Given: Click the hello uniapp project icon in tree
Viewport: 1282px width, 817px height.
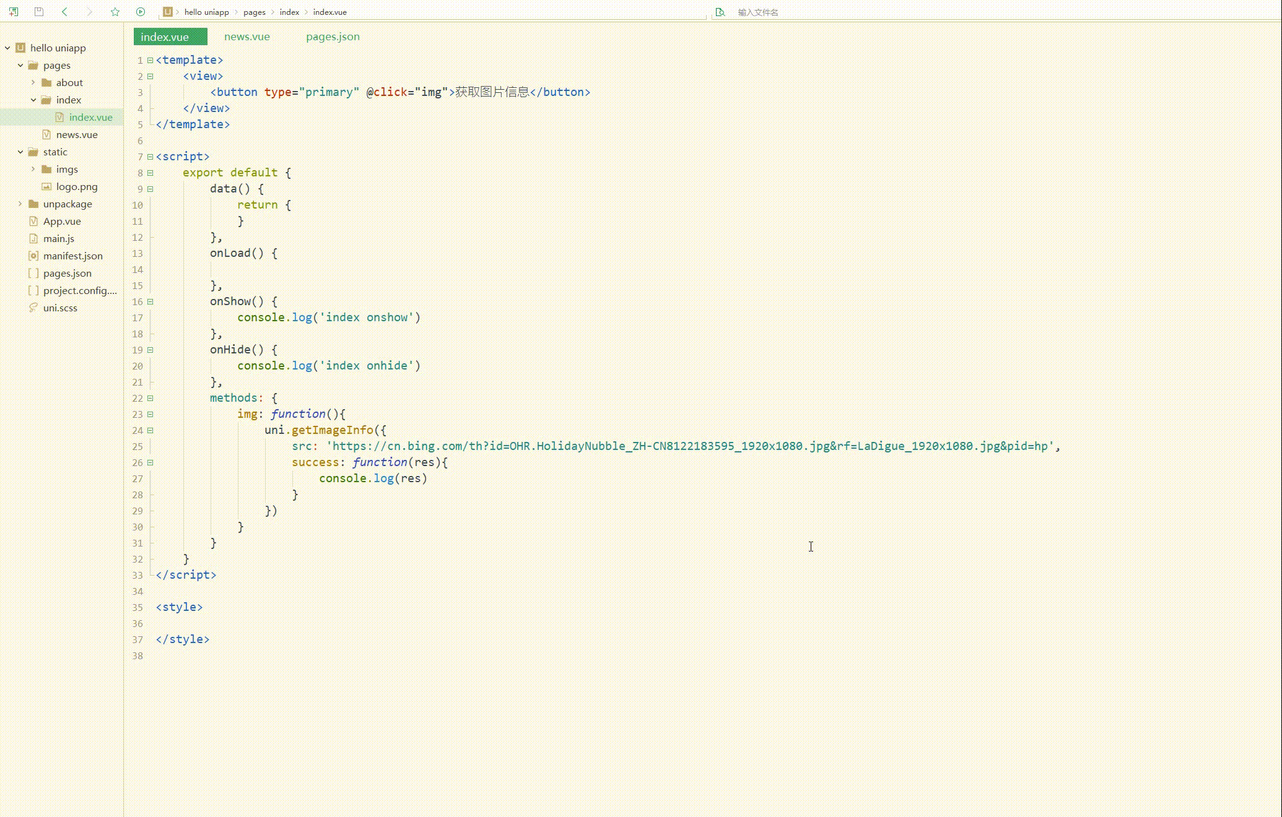Looking at the screenshot, I should pyautogui.click(x=20, y=48).
